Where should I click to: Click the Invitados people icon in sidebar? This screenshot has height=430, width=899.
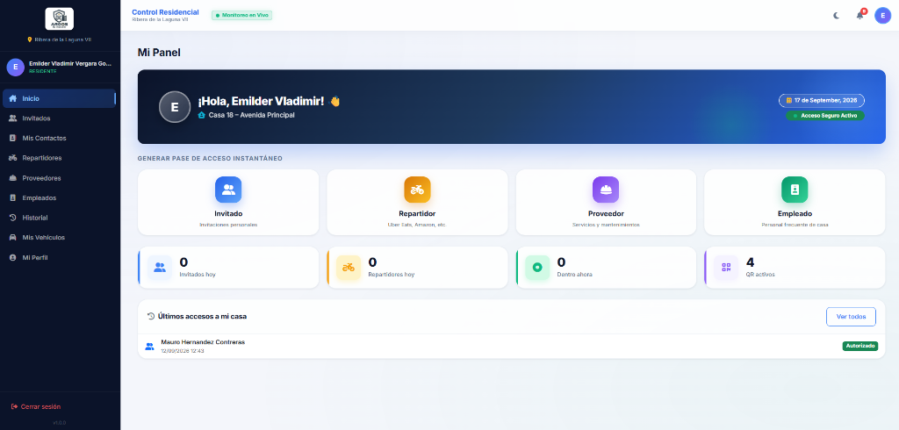[12, 118]
